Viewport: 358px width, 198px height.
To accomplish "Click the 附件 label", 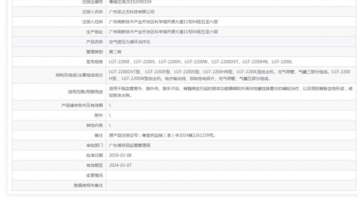I will [x=99, y=115].
